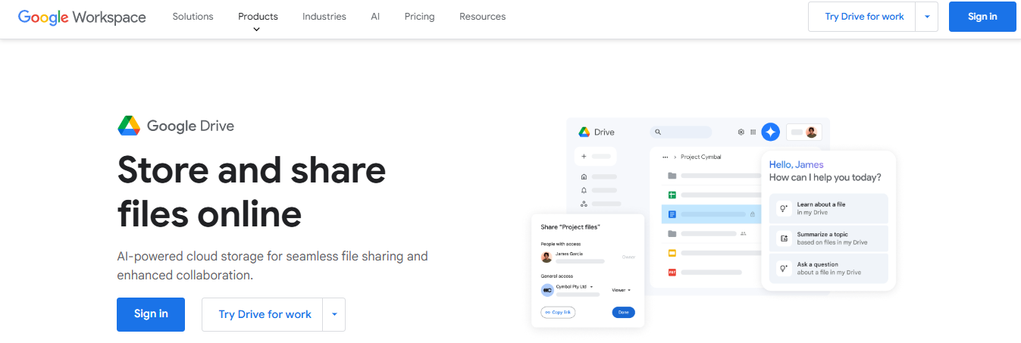Click the lock icon on the highlighted row
Screen dimensions: 1021x343
pos(752,214)
